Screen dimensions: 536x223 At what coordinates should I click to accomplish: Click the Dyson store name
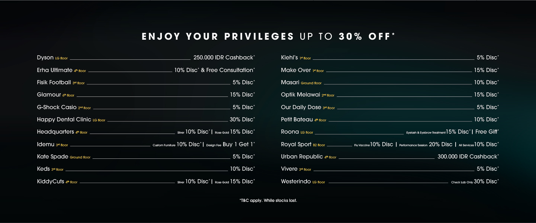pos(45,58)
